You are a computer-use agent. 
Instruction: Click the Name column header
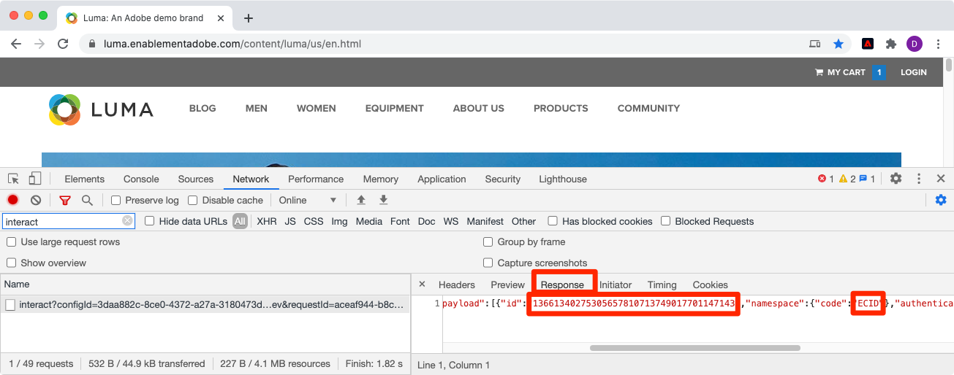tap(205, 284)
